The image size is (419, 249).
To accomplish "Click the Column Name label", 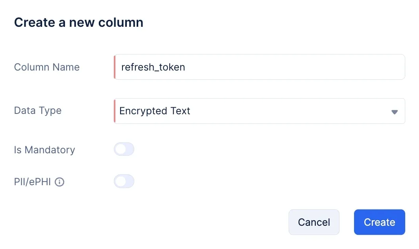I will pos(47,67).
